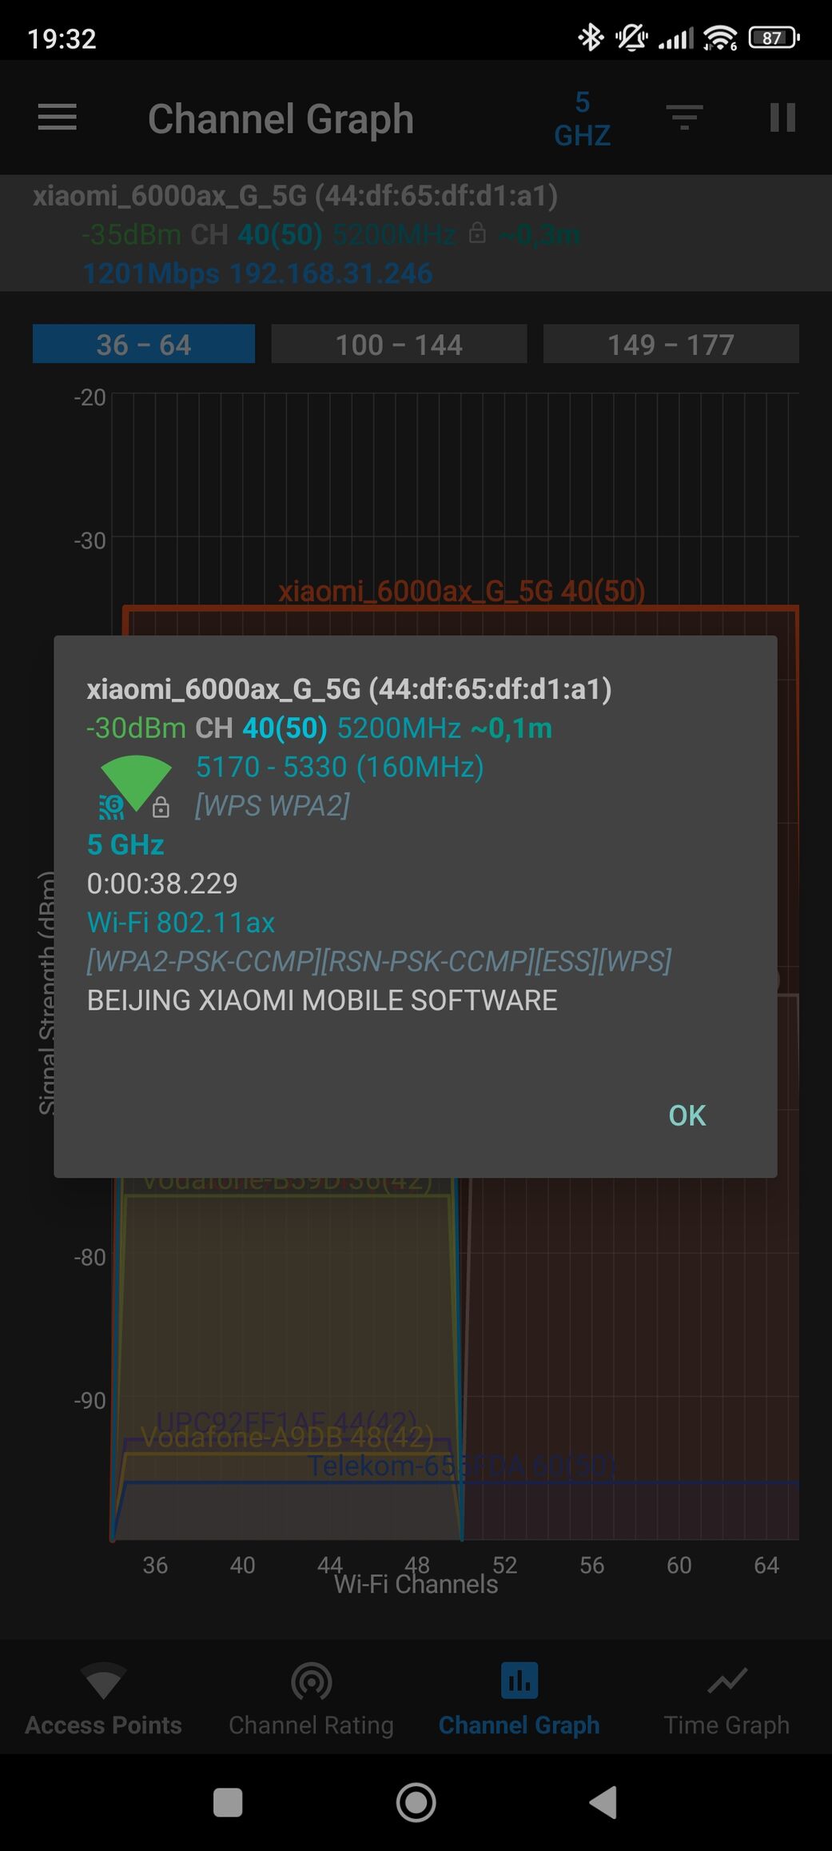Viewport: 832px width, 1851px height.
Task: Open Access Points tab
Action: [104, 1697]
